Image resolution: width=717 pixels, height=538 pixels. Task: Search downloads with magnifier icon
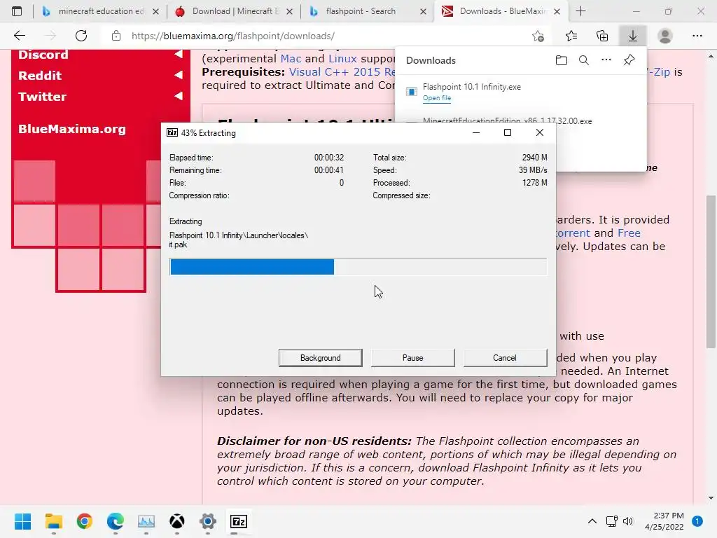pyautogui.click(x=584, y=60)
